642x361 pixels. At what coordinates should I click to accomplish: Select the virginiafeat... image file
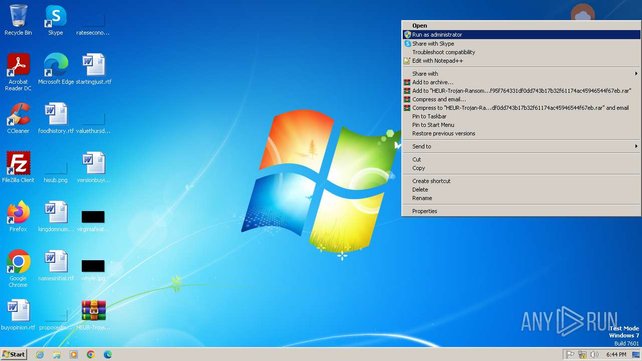click(x=93, y=221)
